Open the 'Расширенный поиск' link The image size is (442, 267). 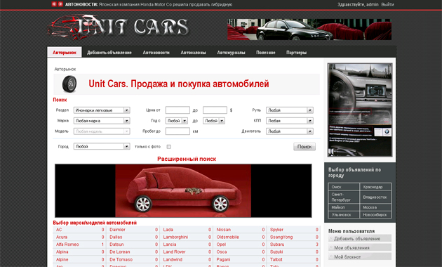(x=187, y=159)
